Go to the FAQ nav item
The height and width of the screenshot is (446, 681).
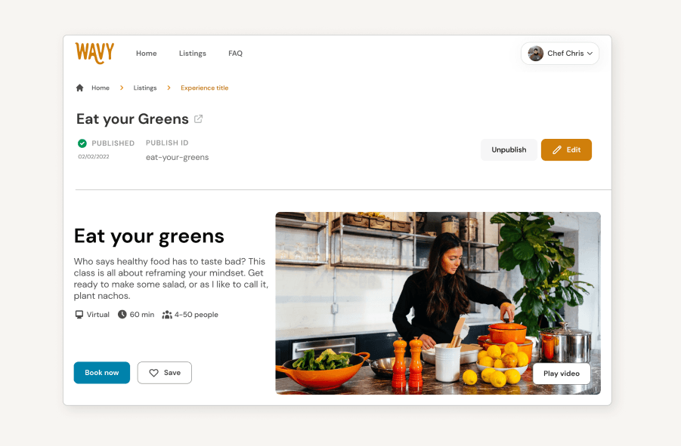click(x=235, y=54)
